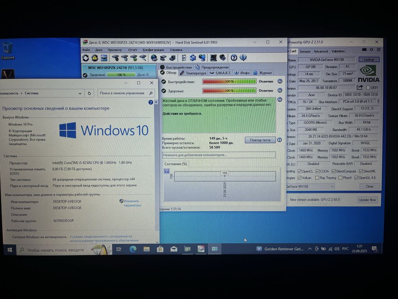This screenshot has width=398, height=299.
Task: Open File Explorer from the taskbar
Action: click(x=146, y=249)
